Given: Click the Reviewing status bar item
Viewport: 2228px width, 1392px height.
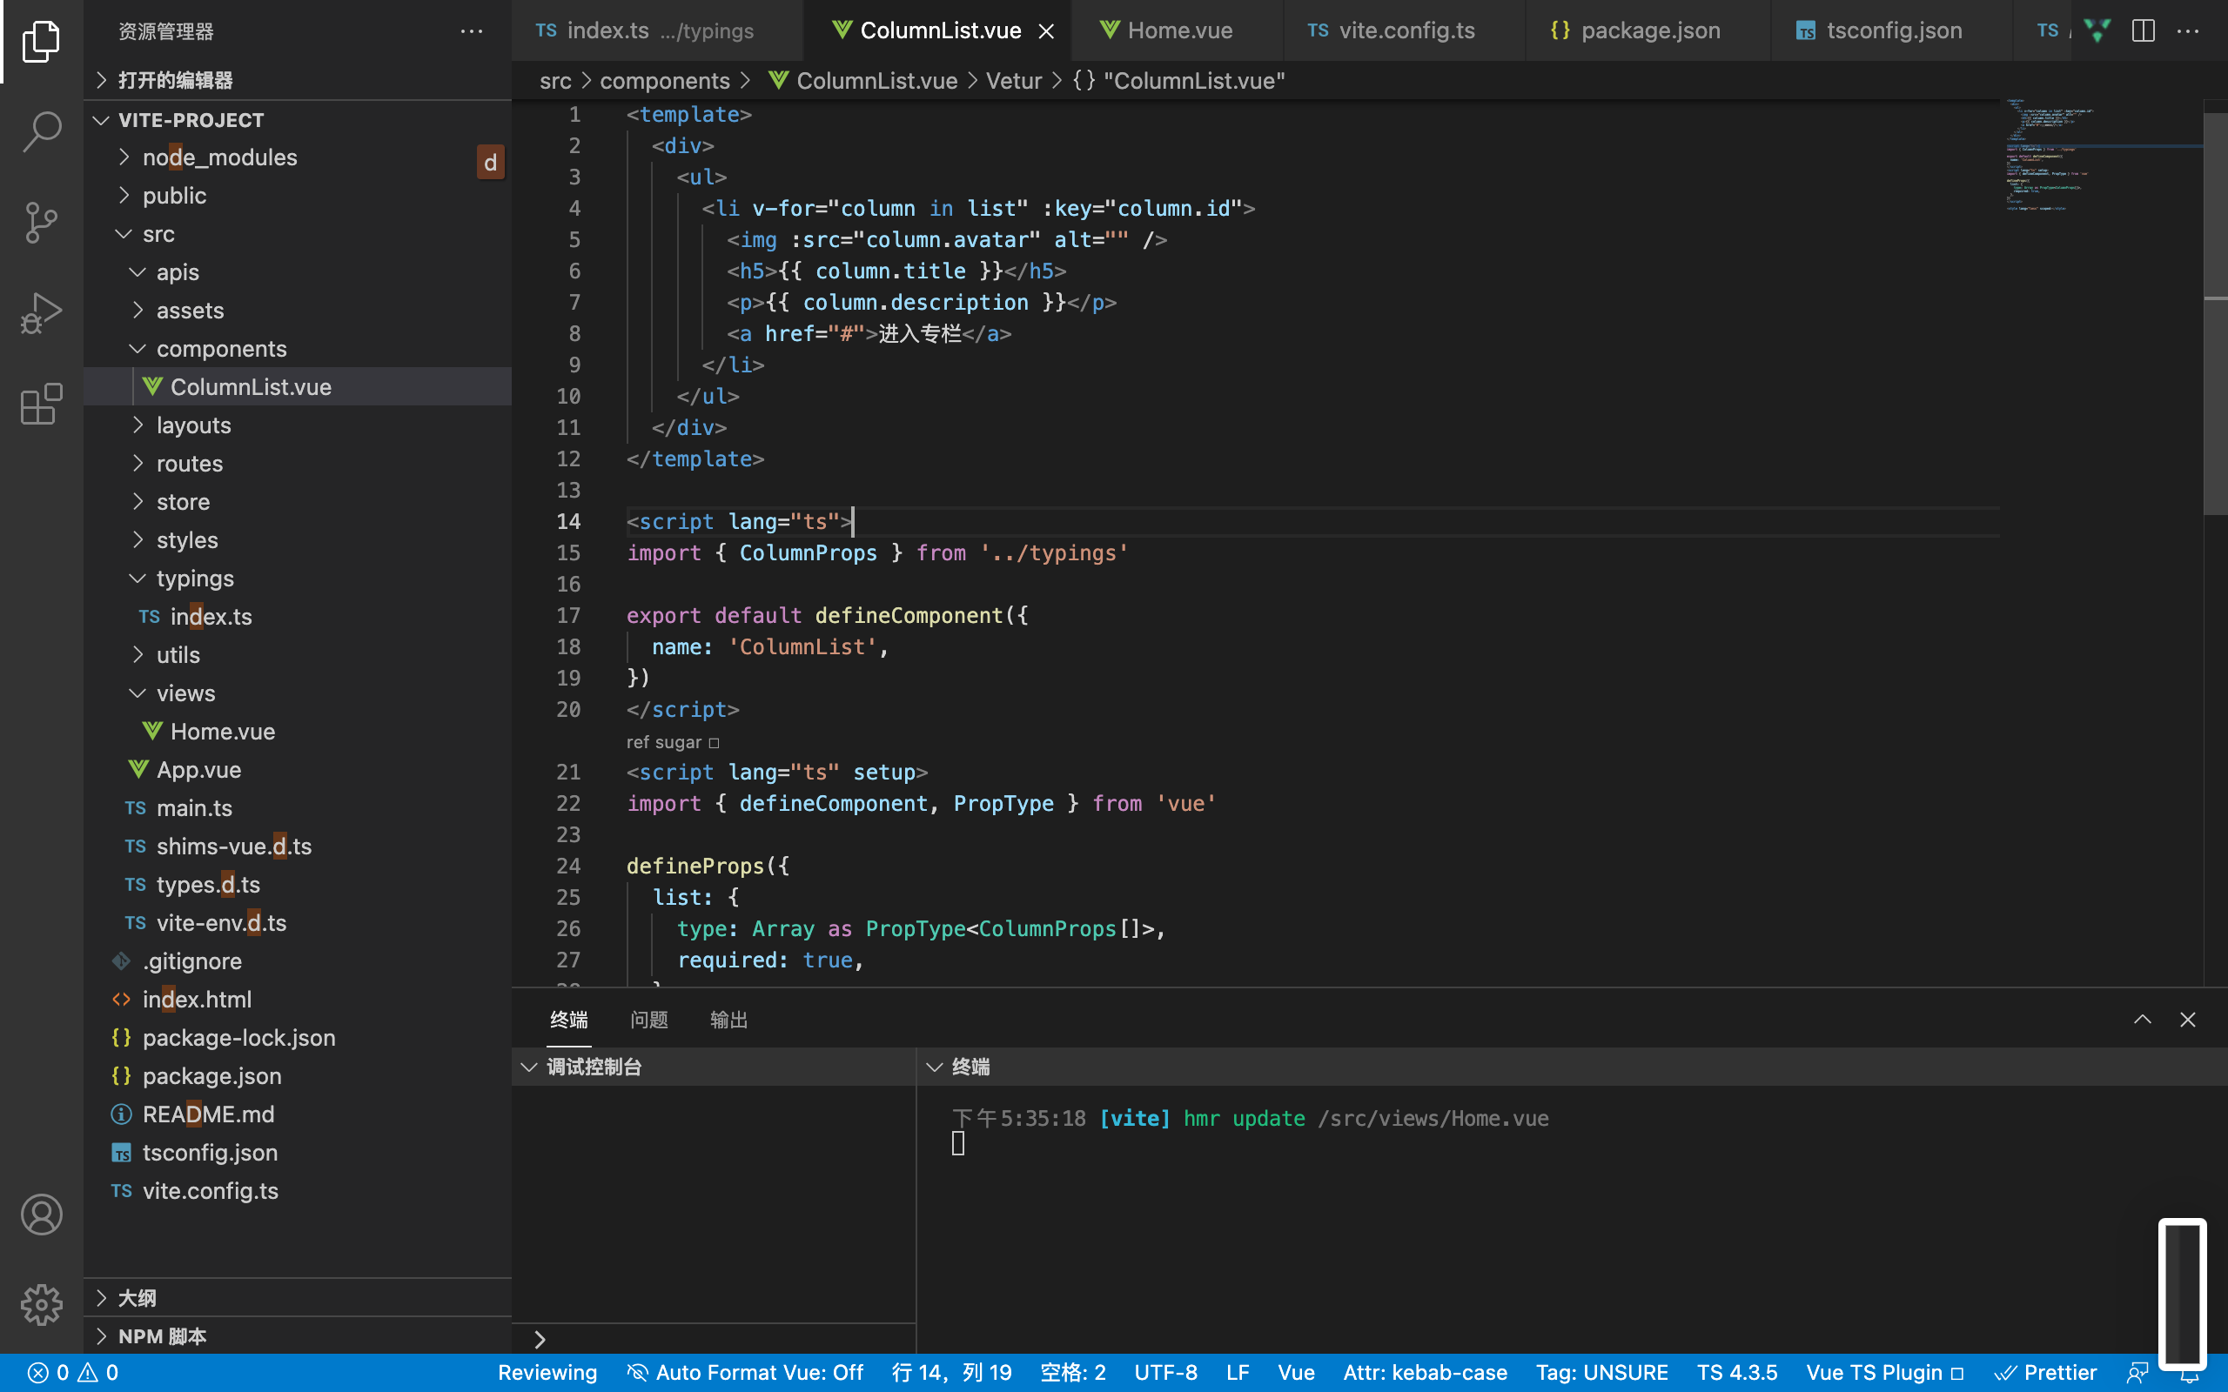Looking at the screenshot, I should tap(547, 1373).
